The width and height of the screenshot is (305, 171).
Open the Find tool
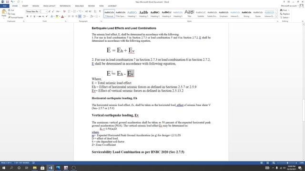coord(285,10)
